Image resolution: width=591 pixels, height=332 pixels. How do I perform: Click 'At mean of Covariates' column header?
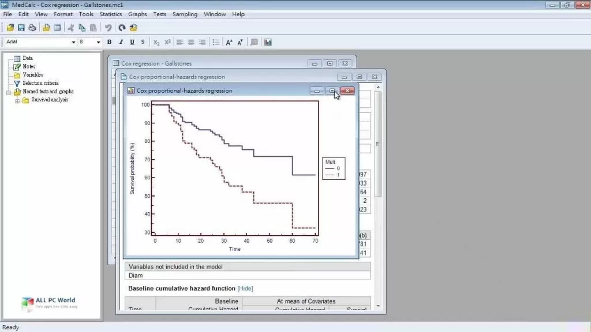306,301
